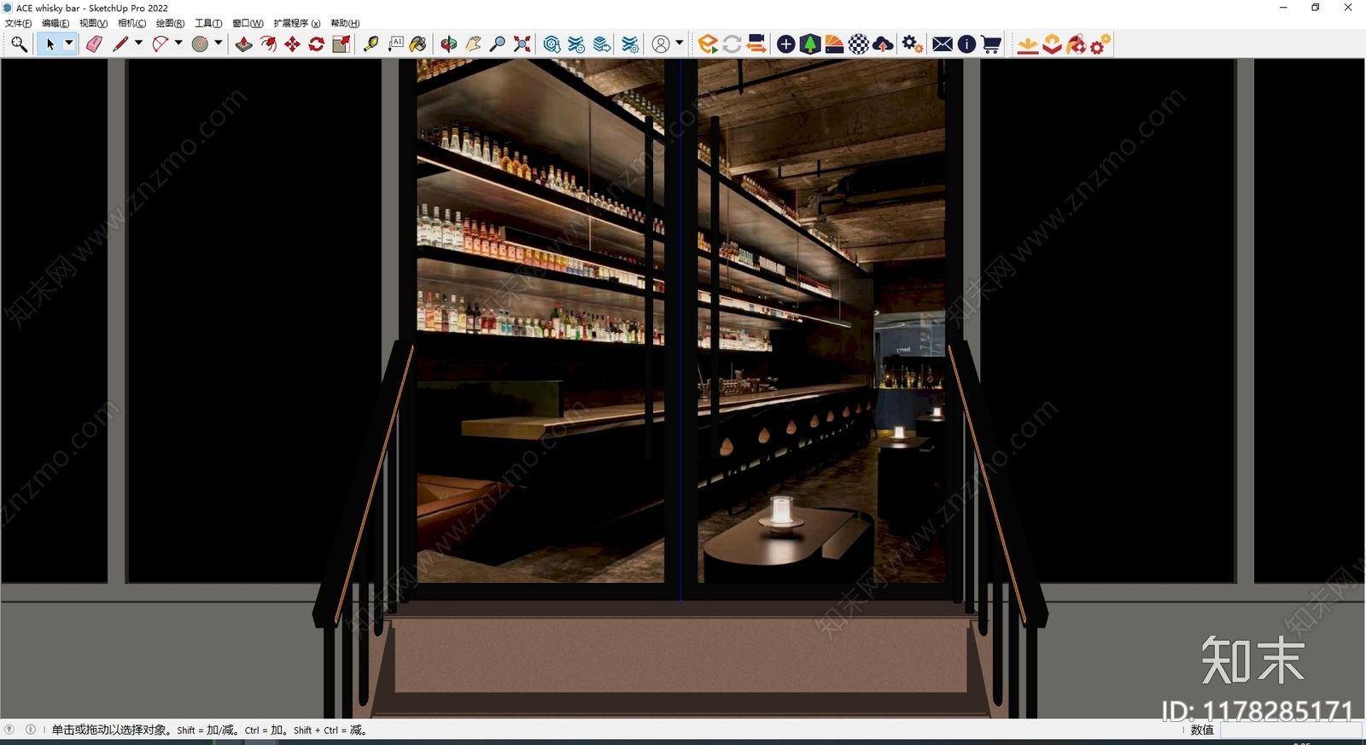This screenshot has width=1366, height=745.
Task: Click the lit candle lamp on round table
Action: coord(781,513)
